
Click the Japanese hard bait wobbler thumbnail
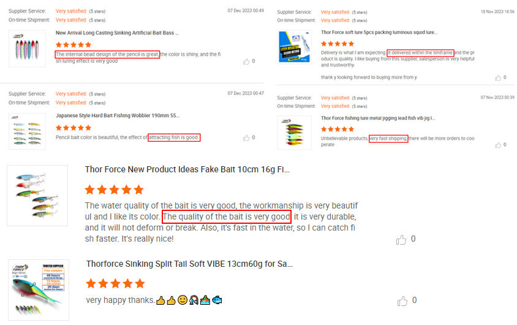(x=27, y=131)
